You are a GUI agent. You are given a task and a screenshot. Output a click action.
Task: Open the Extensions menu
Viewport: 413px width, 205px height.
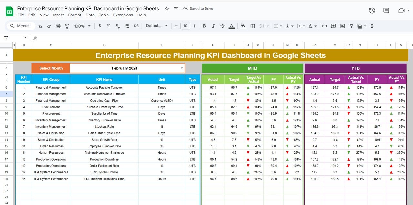pyautogui.click(x=123, y=15)
